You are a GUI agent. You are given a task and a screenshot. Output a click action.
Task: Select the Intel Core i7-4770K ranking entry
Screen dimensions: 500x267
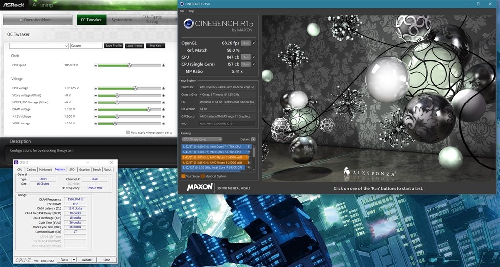(x=216, y=147)
